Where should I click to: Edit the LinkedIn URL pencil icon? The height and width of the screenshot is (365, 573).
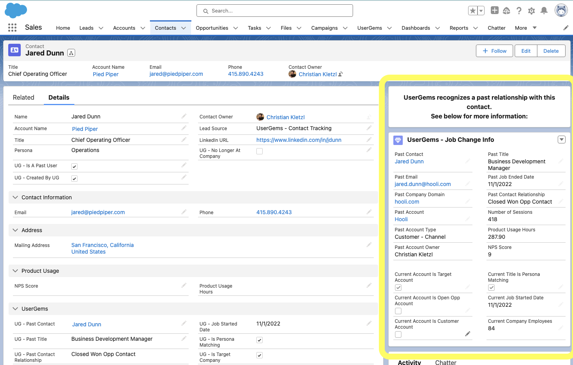(369, 140)
